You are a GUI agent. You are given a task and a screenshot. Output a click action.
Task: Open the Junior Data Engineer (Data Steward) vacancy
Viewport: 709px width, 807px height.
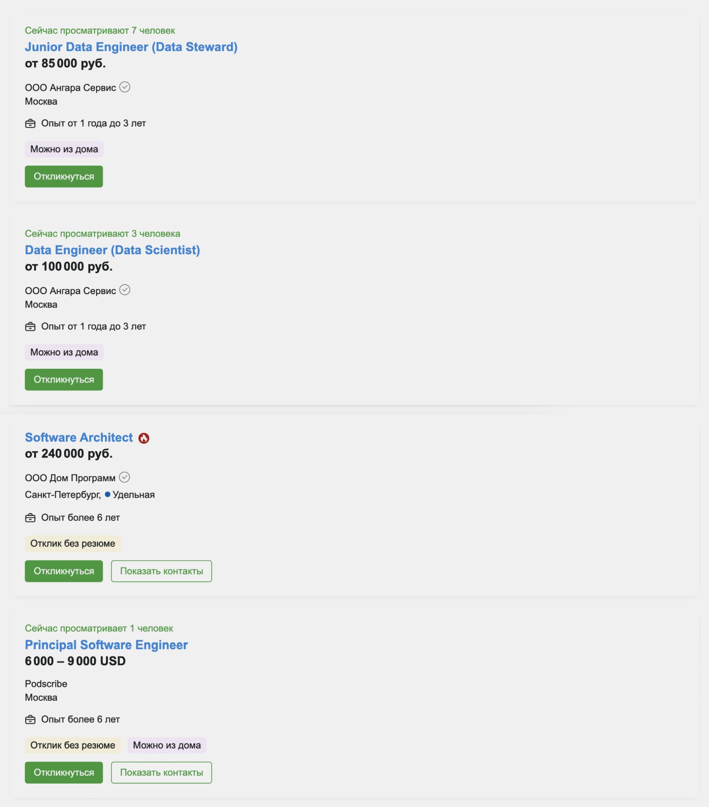[131, 47]
